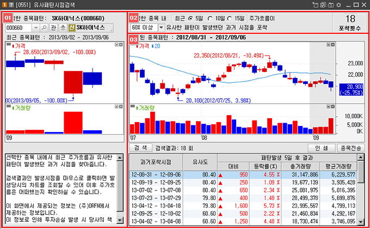
Task: Click the 인쇄 print button
Action: coord(322,148)
